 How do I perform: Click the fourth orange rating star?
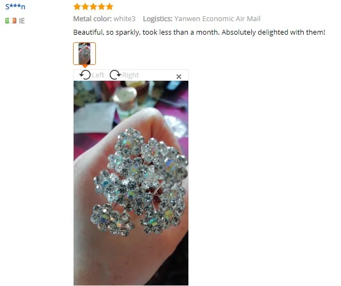[x=102, y=6]
